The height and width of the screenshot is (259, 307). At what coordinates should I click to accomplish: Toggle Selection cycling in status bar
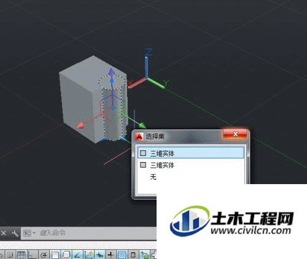coord(144,255)
